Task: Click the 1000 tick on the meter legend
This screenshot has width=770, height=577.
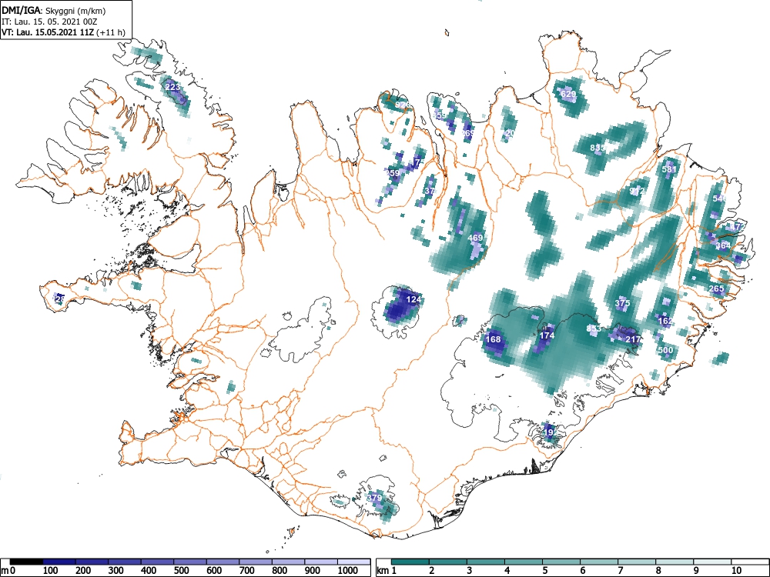Action: tap(347, 571)
